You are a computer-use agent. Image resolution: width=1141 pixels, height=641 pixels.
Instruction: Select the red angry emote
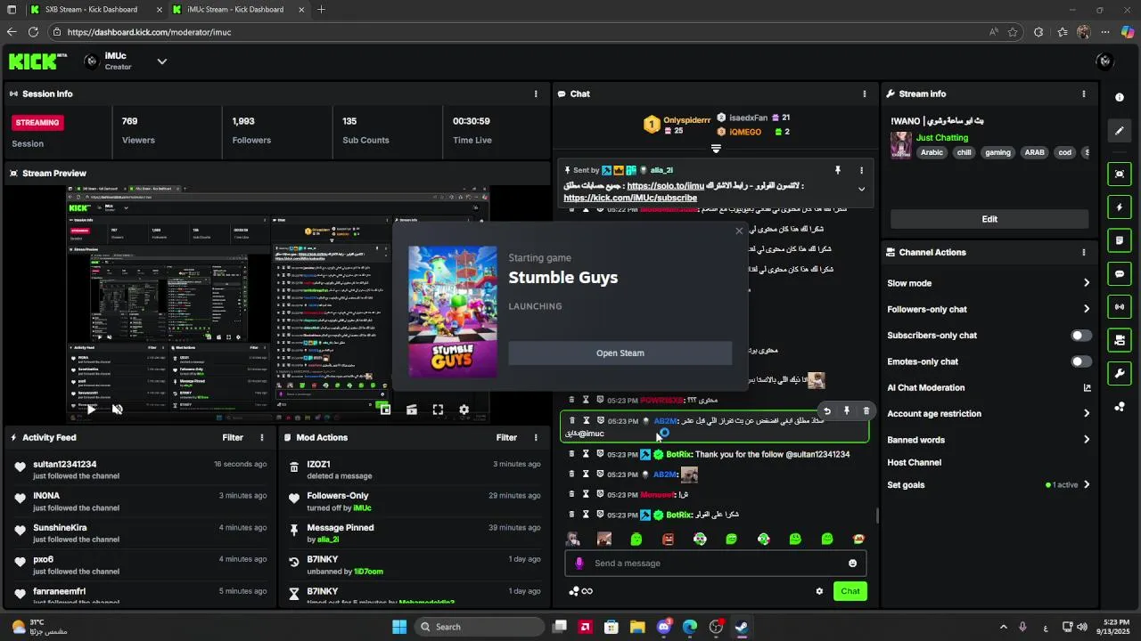(668, 539)
